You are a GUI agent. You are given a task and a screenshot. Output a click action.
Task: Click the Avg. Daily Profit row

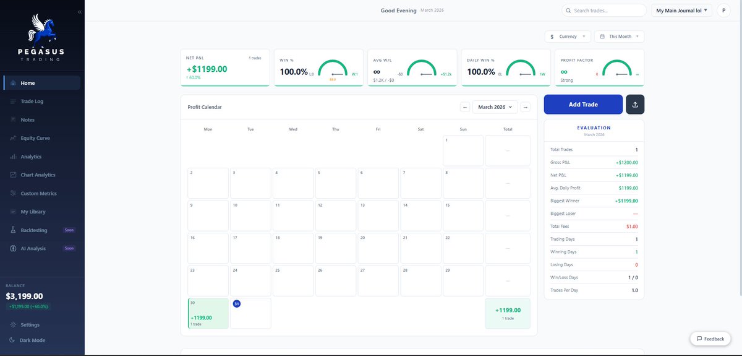point(594,188)
